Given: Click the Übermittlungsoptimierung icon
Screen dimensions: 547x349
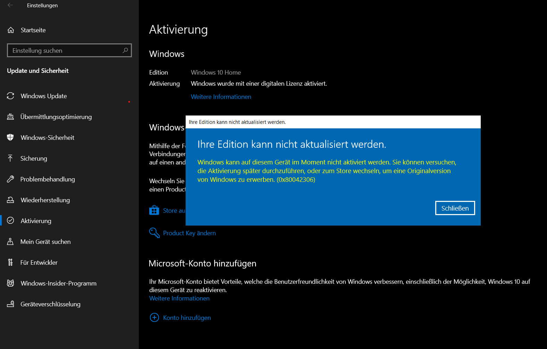Looking at the screenshot, I should click(x=10, y=117).
